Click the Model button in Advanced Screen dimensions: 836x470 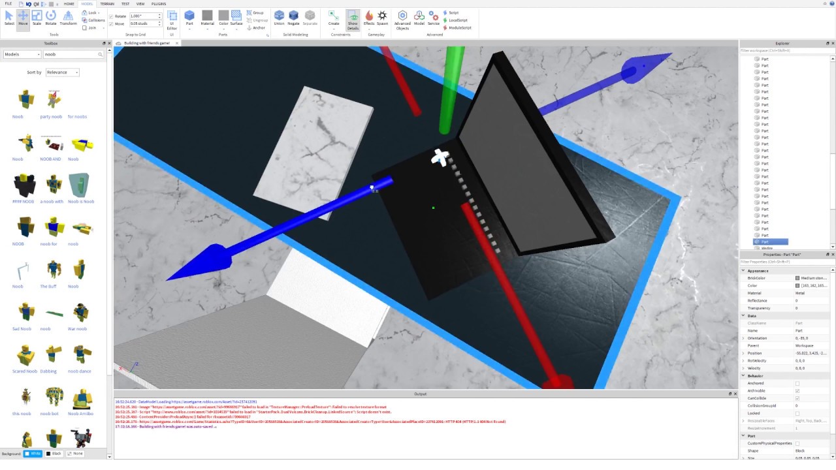coord(419,18)
